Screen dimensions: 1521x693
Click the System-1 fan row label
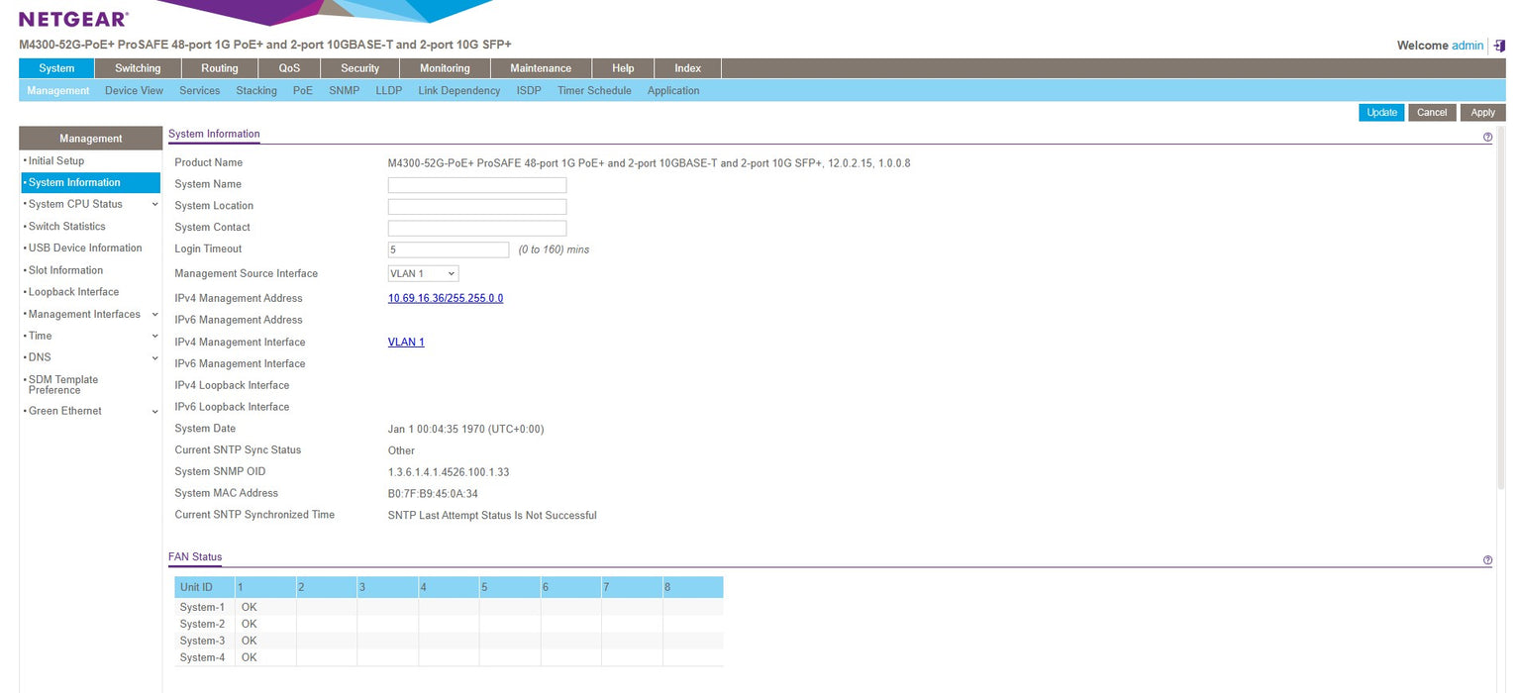click(202, 608)
